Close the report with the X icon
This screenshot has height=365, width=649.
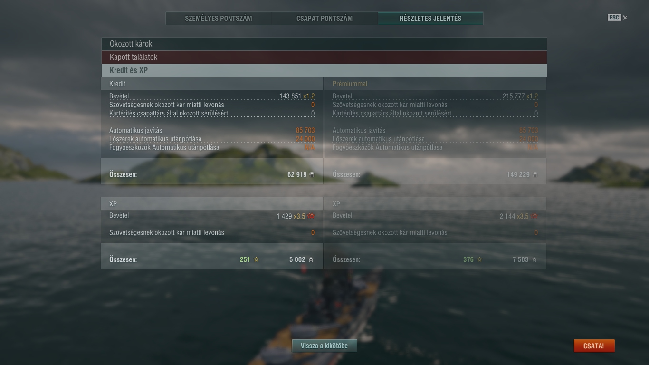coord(625,18)
